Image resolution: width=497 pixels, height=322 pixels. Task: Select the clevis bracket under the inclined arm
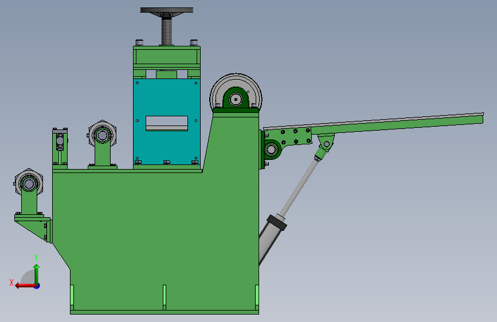click(326, 142)
